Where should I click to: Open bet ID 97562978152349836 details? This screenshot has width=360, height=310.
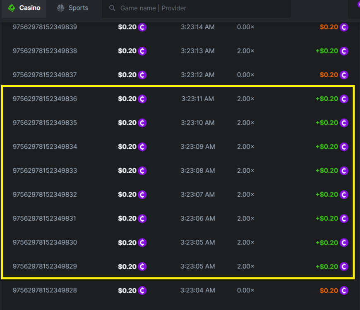45,99
